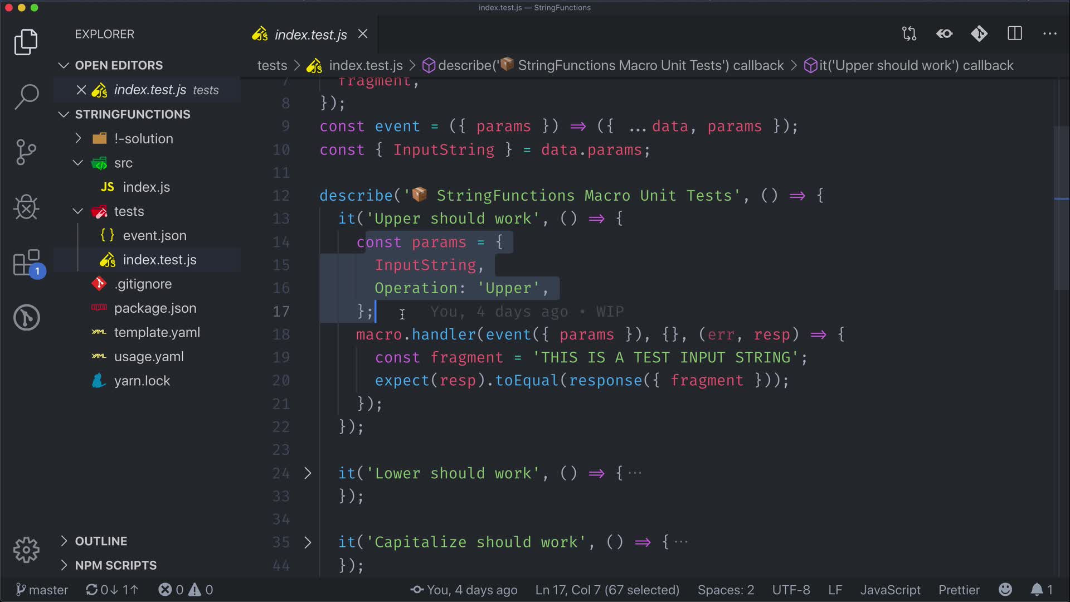This screenshot has width=1070, height=602.
Task: Change the JavaScript language mode
Action: point(890,590)
